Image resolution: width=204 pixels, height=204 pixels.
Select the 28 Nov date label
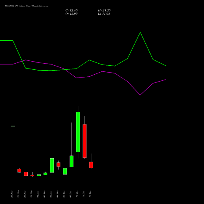tap(31, 194)
